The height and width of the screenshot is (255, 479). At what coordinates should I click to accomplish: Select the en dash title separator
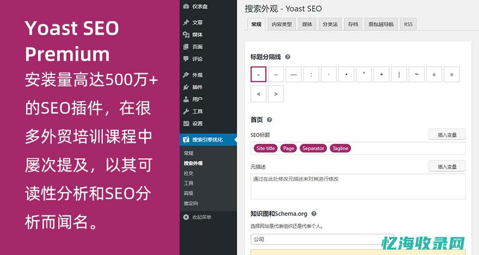tap(276, 74)
